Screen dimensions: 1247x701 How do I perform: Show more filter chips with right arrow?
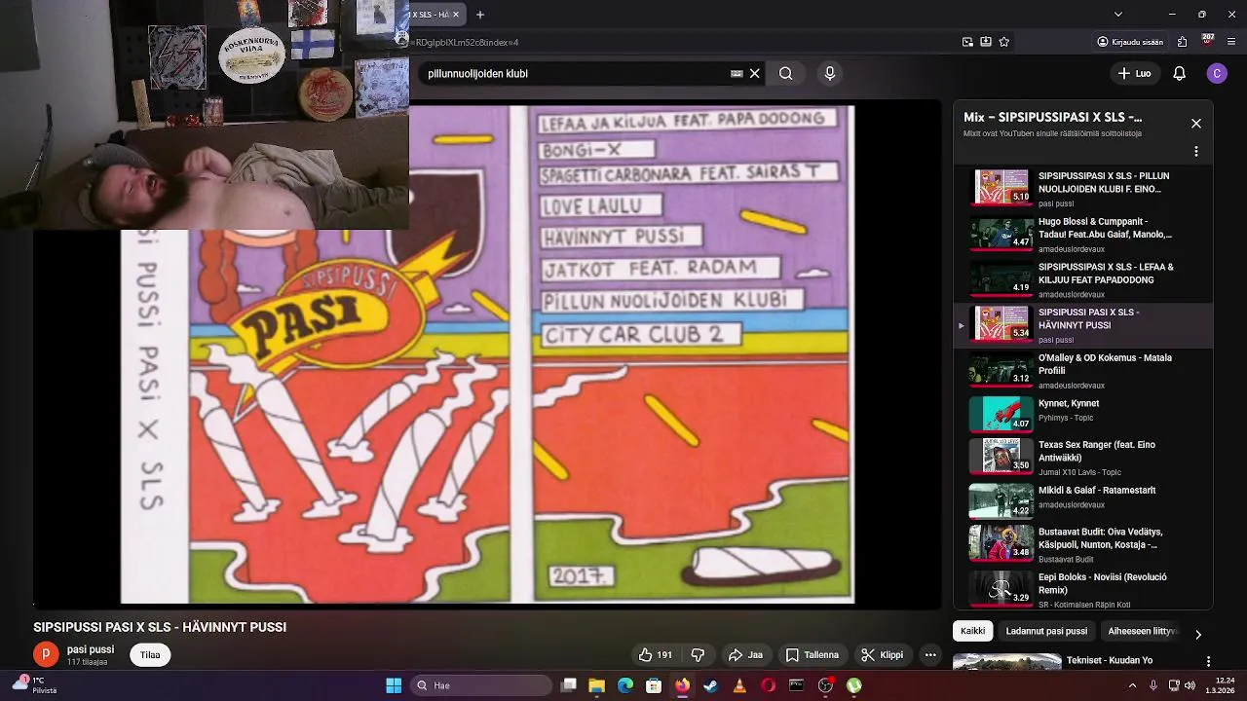coord(1198,634)
